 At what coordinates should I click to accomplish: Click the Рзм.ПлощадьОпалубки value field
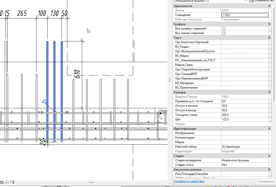pyautogui.click(x=245, y=174)
